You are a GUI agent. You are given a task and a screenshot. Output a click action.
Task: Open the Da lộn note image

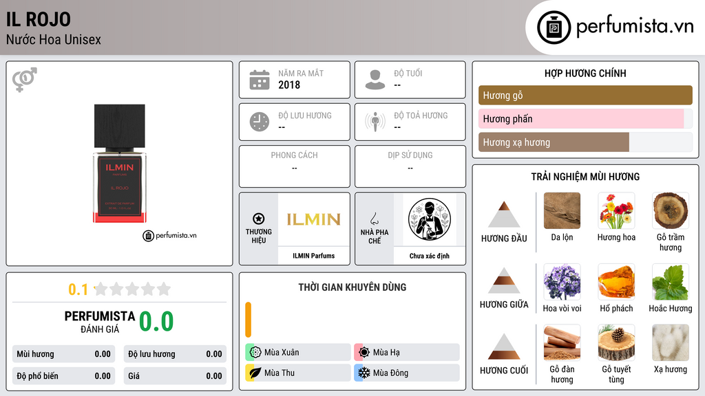pos(562,210)
